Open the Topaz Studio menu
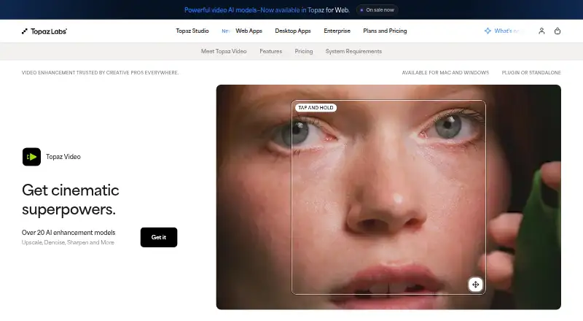 point(192,31)
